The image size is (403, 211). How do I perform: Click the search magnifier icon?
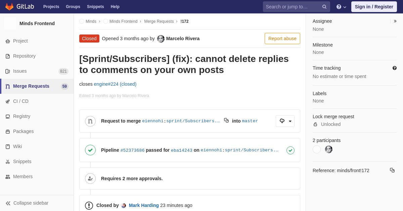click(324, 7)
